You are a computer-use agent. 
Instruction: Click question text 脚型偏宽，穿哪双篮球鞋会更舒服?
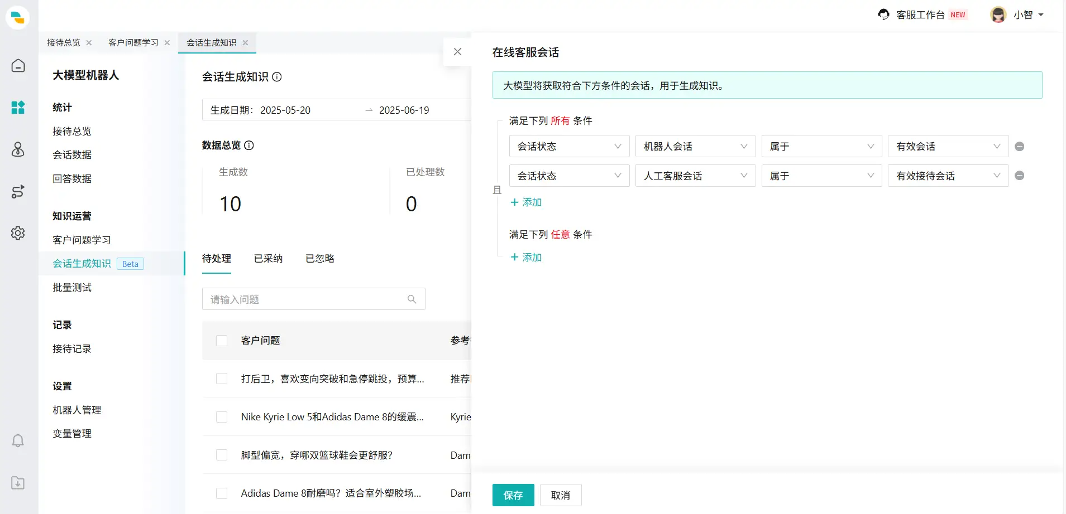pos(317,455)
